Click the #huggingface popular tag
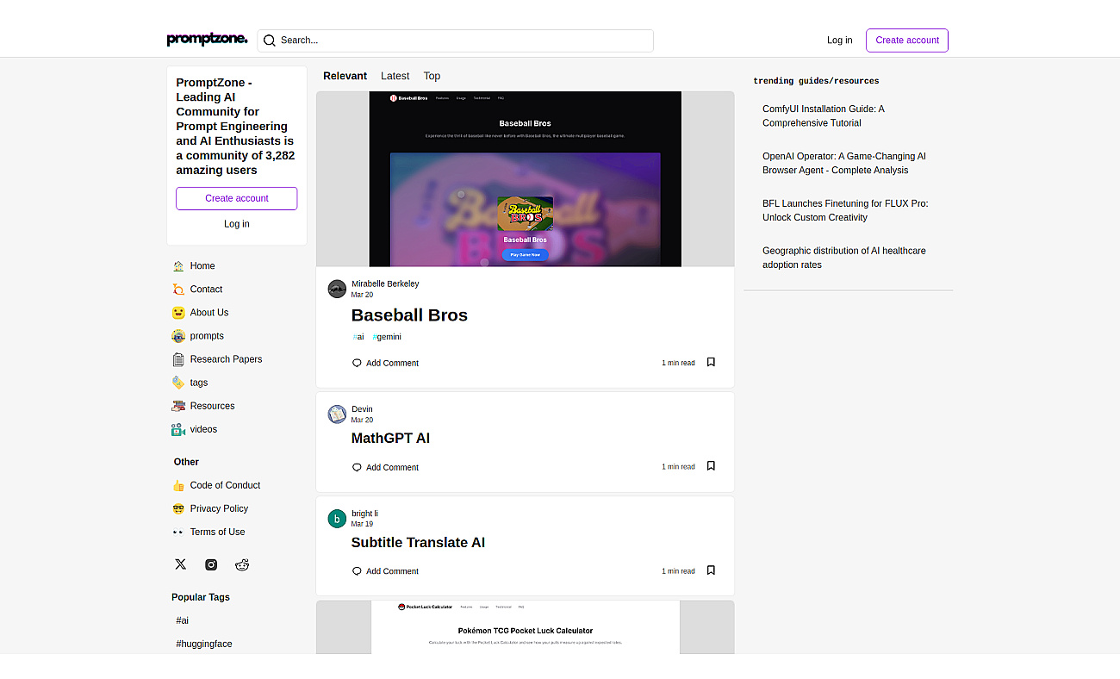Viewport: 1120px width, 679px height. [x=204, y=644]
